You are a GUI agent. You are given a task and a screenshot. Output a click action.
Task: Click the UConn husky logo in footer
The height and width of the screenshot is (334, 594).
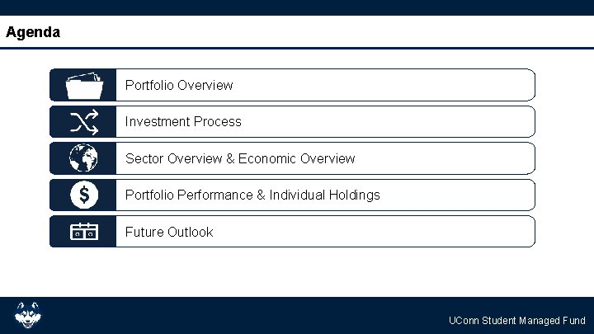pos(27,315)
